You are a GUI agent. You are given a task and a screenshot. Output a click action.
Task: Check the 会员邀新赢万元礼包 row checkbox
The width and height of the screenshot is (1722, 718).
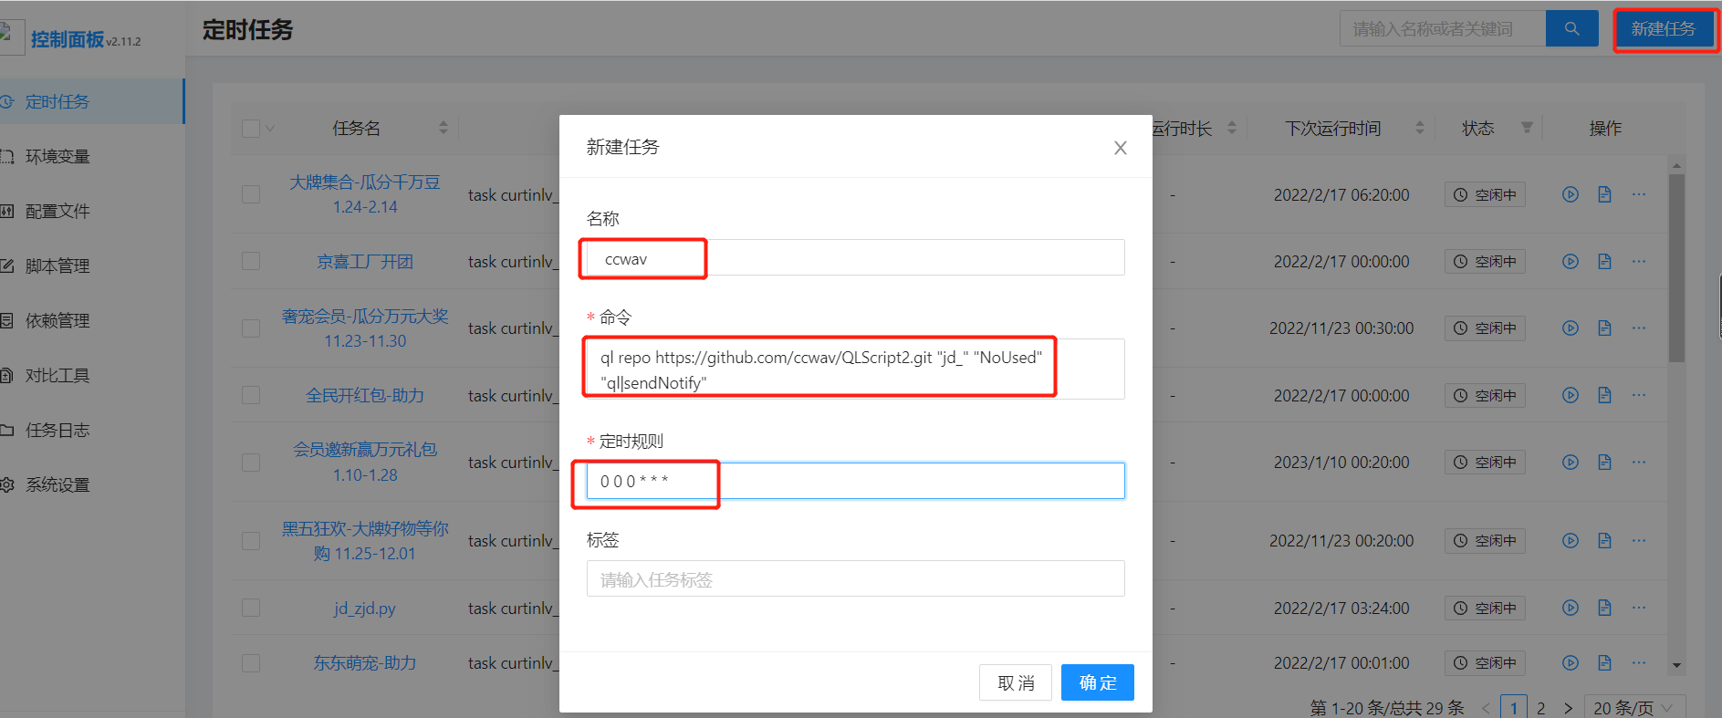tap(251, 462)
